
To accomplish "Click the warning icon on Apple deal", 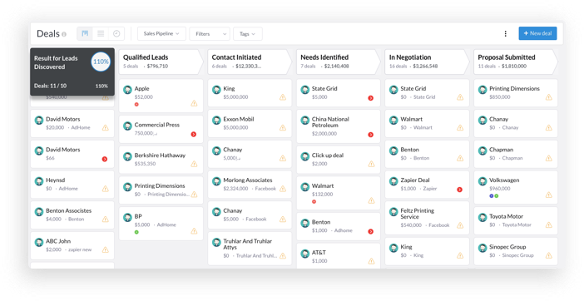I will (194, 103).
